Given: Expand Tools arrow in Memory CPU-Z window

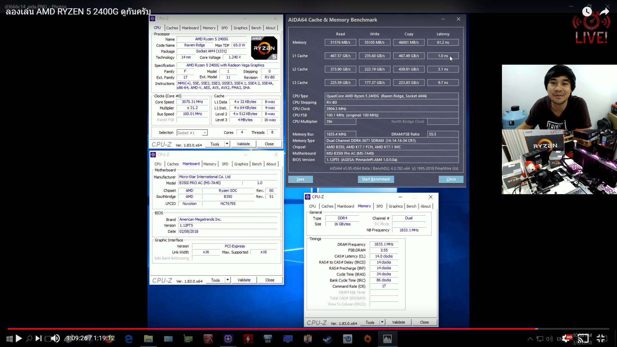Looking at the screenshot, I should point(382,322).
